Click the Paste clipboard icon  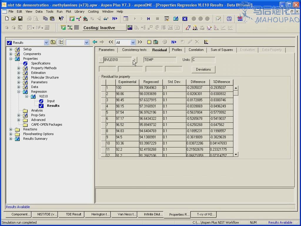coord(52,19)
